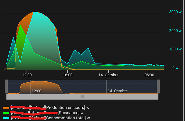185x121 pixels.
Task: Click the navigator scrollbar grip with three bars
Action: (x=82, y=97)
